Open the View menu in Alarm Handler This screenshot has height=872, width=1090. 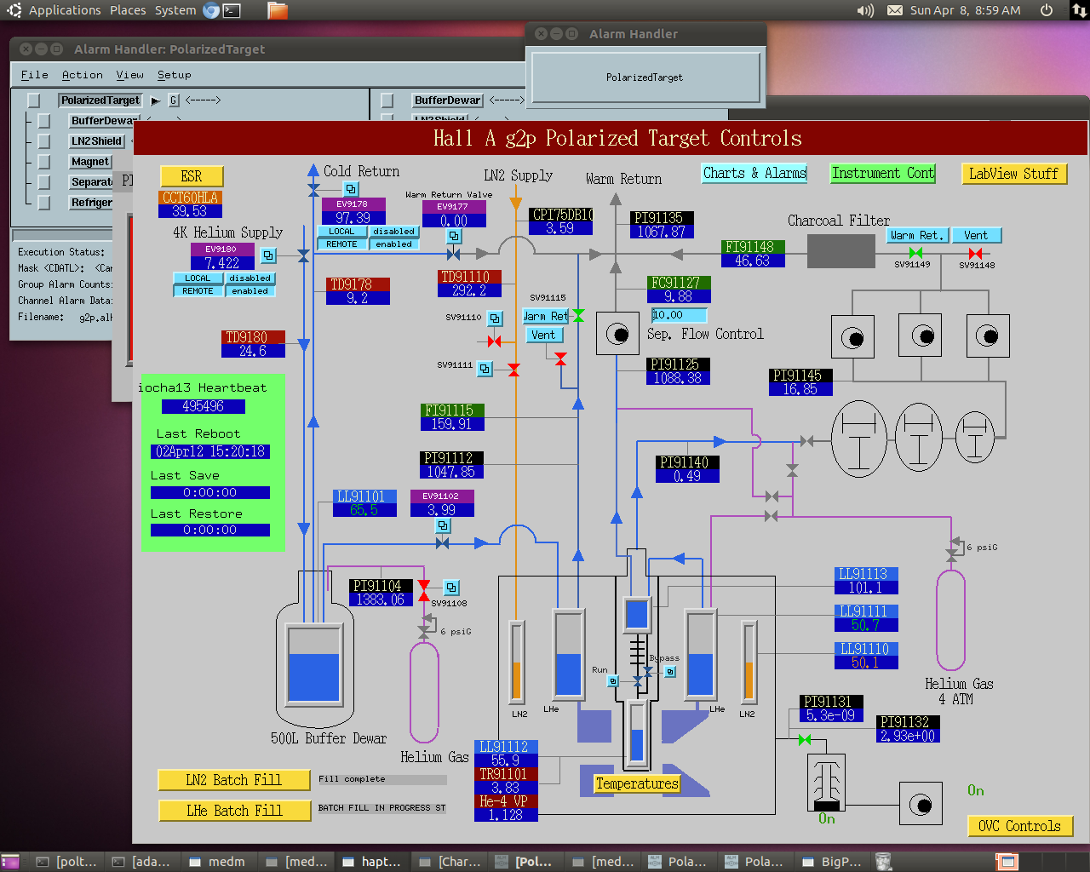pyautogui.click(x=129, y=75)
